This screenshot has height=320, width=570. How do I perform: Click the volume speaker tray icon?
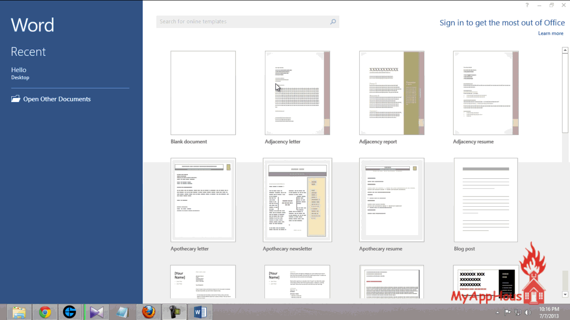tap(528, 312)
